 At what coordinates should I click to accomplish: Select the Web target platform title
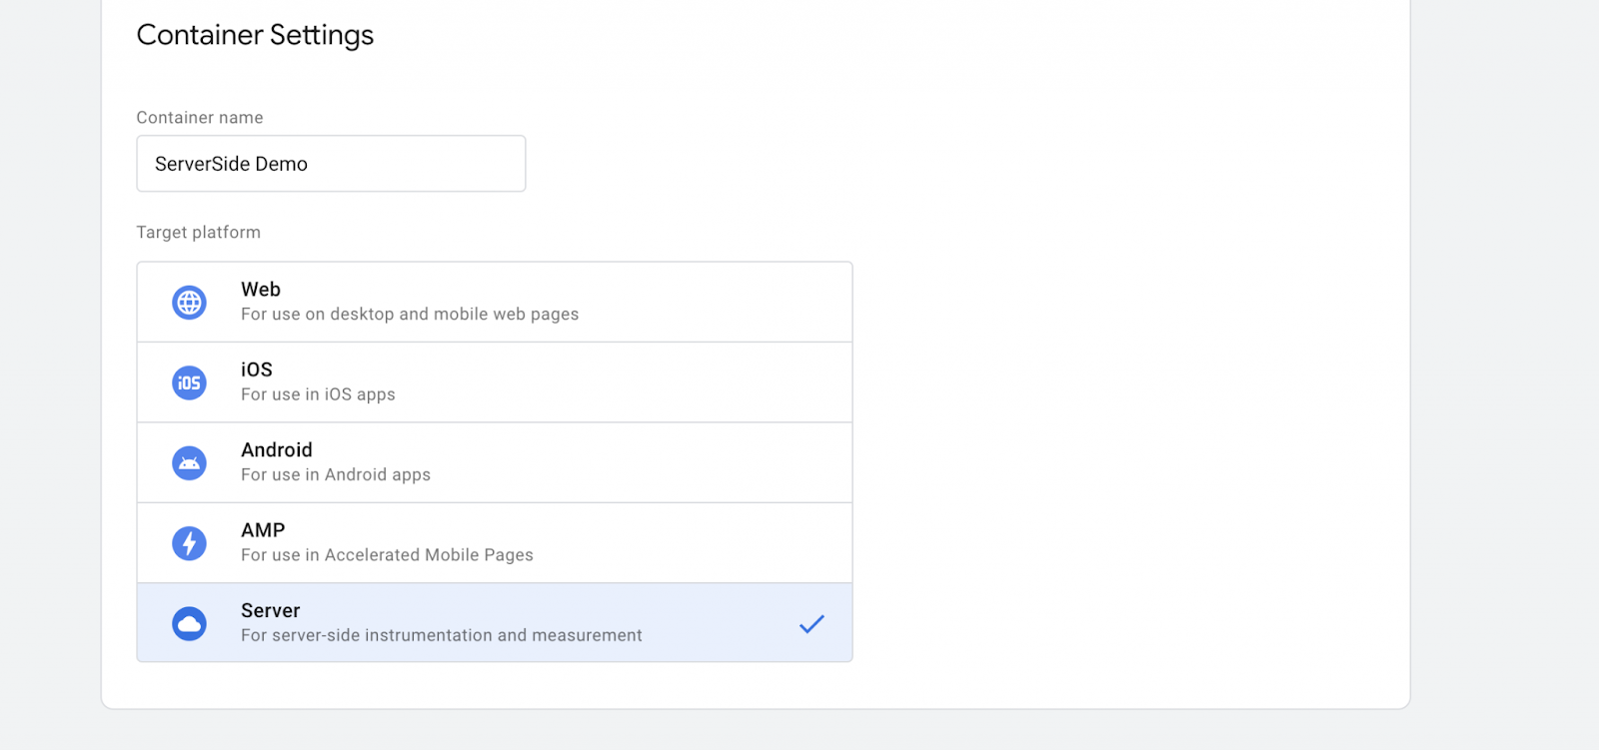tap(261, 290)
